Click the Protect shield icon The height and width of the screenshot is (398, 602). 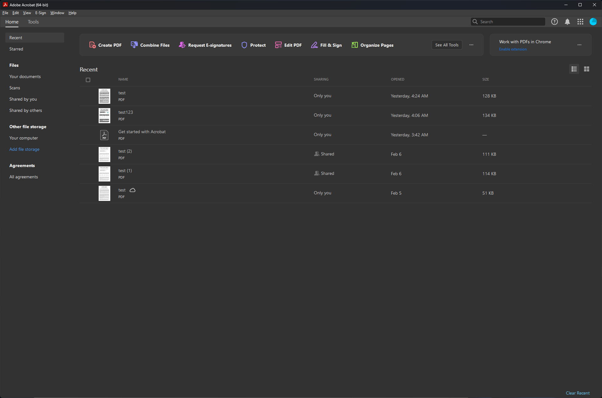(244, 45)
